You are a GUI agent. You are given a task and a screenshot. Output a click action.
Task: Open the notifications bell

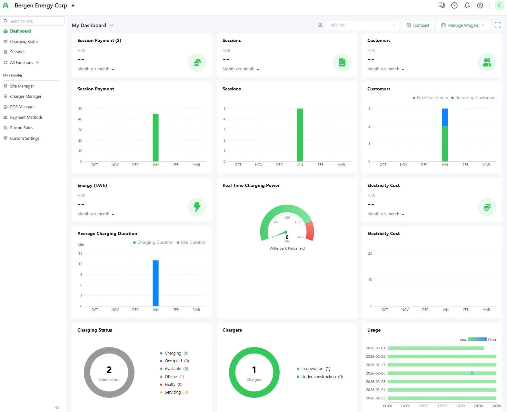(467, 5)
